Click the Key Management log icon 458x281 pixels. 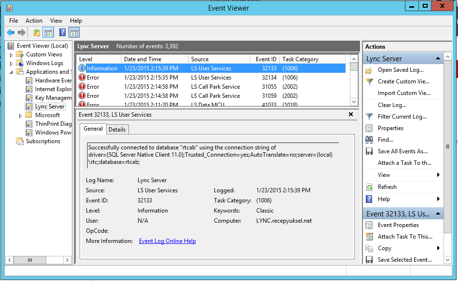29,98
